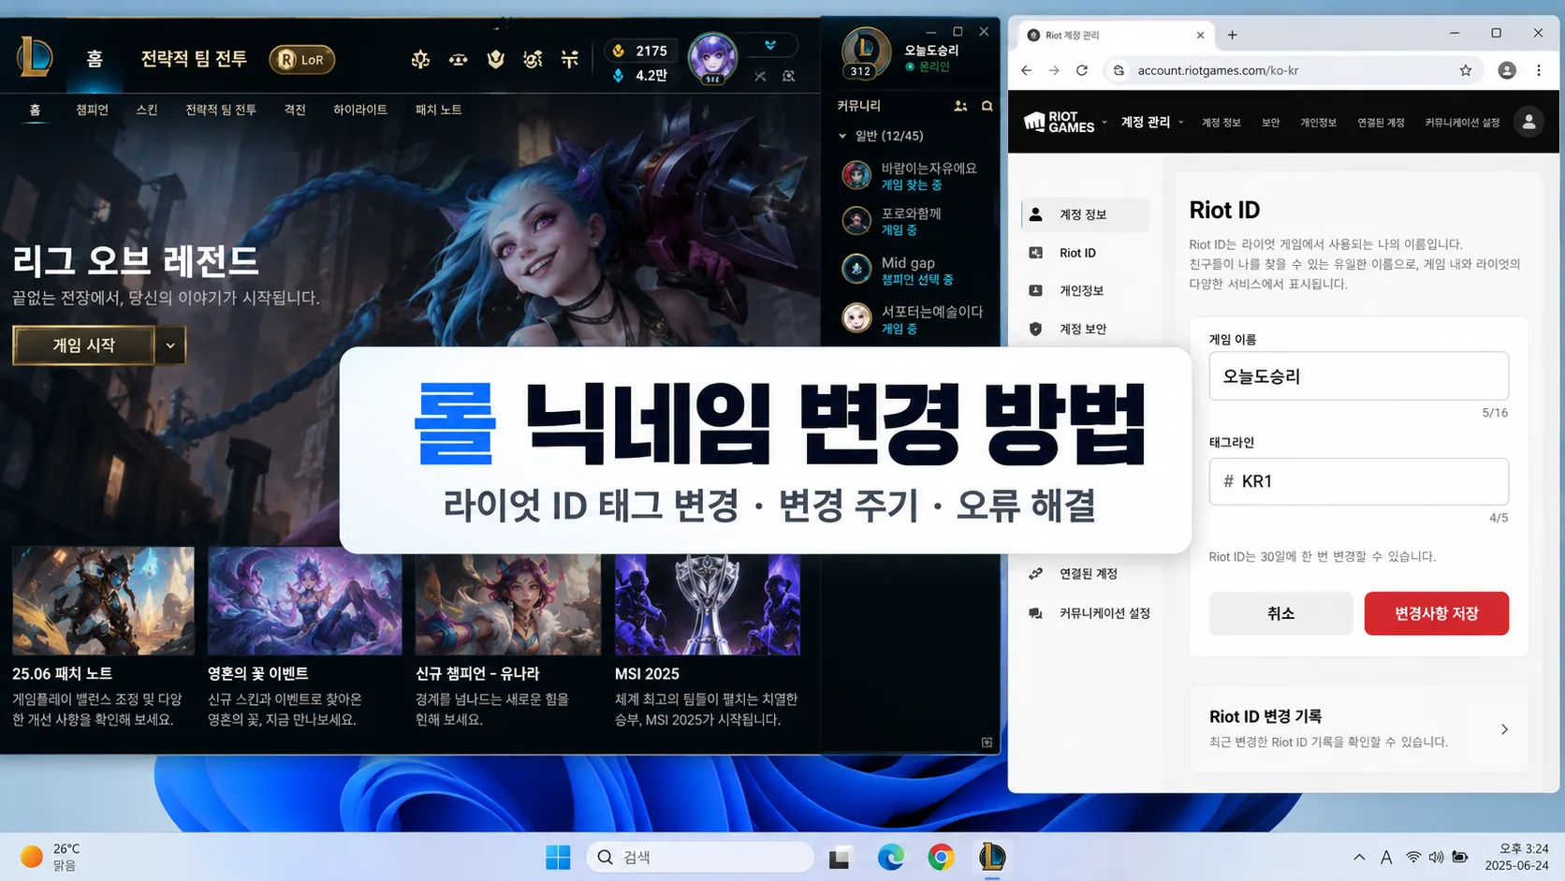
Task: Show hidden system tray icons chevron
Action: pyautogui.click(x=1359, y=857)
